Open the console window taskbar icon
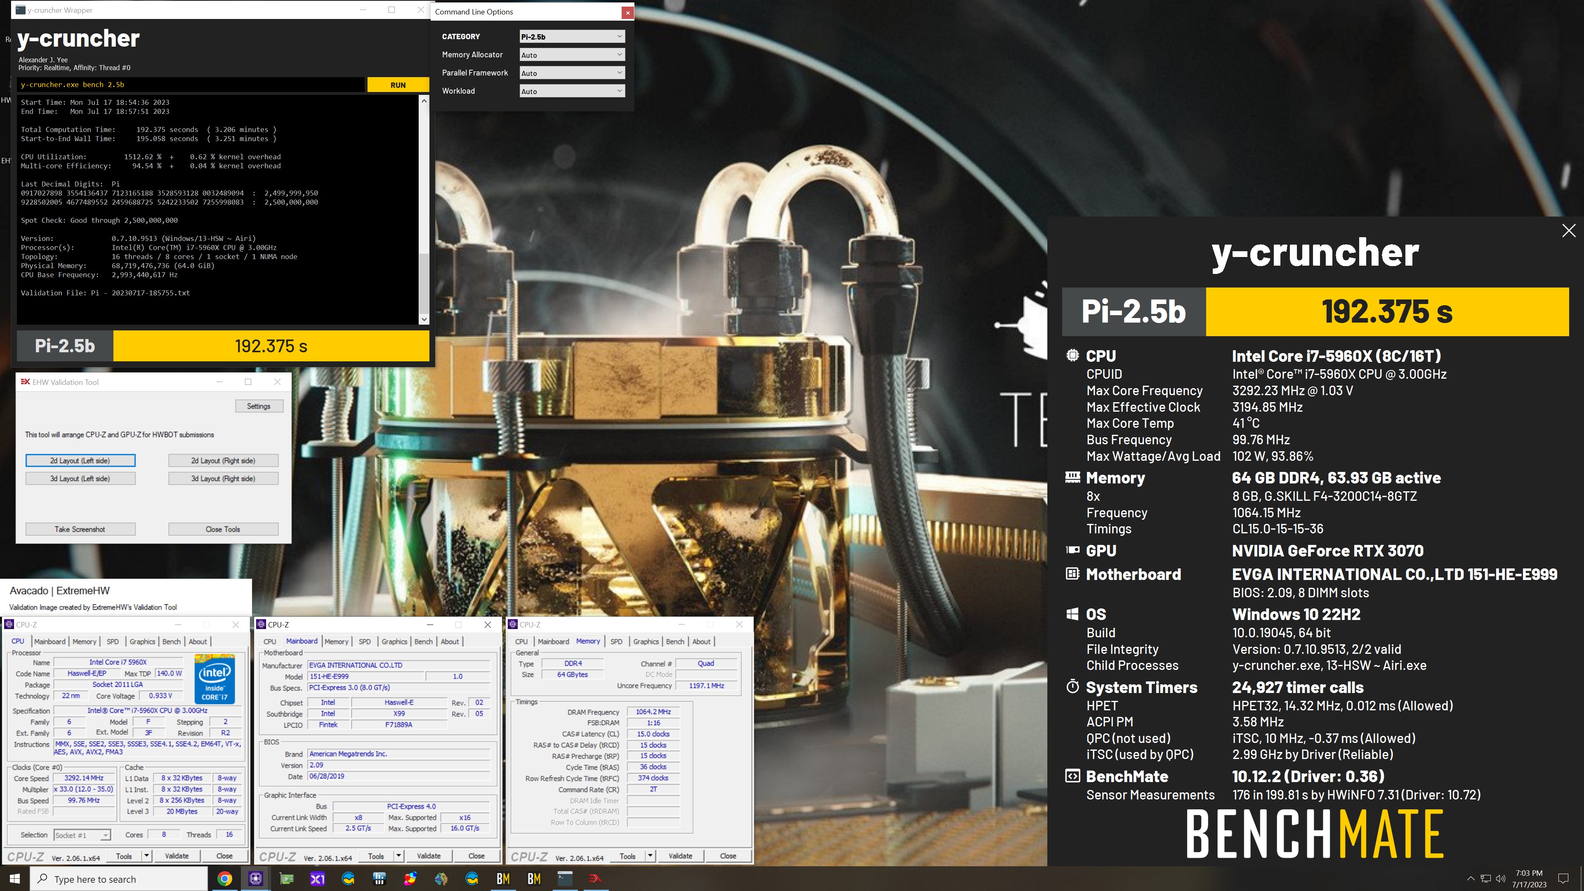This screenshot has width=1584, height=891. [x=564, y=879]
